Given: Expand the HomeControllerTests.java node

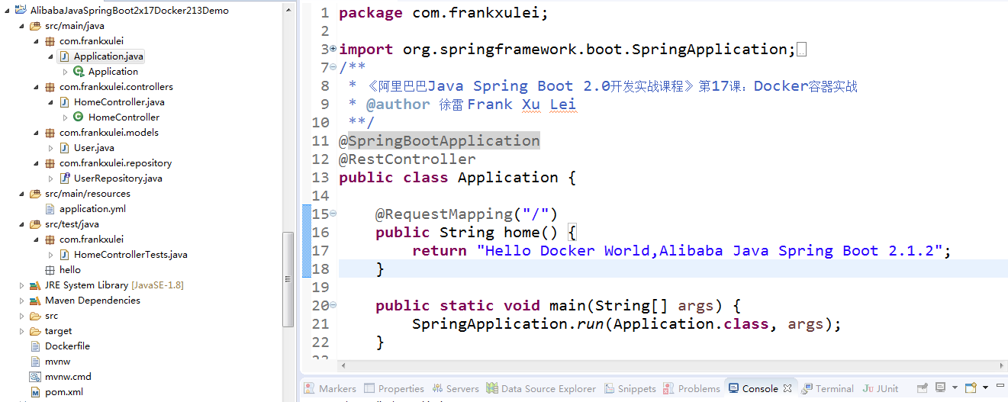Looking at the screenshot, I should [x=51, y=254].
